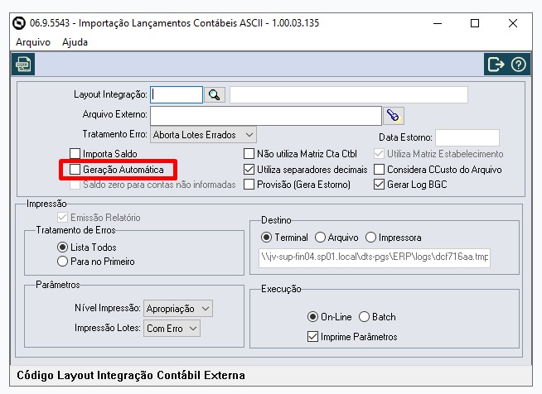This screenshot has width=542, height=394.
Task: Enable Geração Automática checkbox
Action: 75,170
